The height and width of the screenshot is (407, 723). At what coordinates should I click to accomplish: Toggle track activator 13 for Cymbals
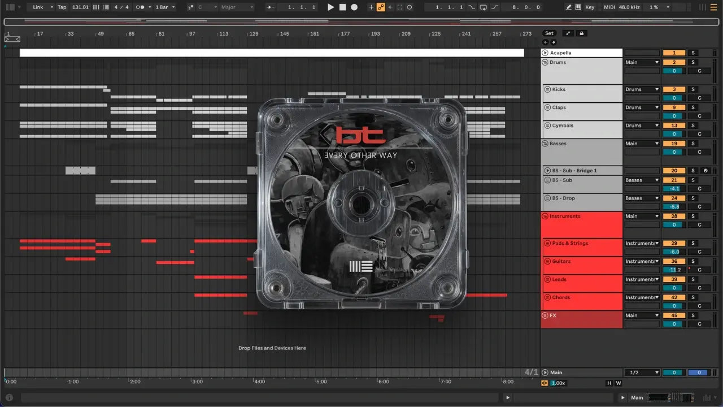point(674,125)
